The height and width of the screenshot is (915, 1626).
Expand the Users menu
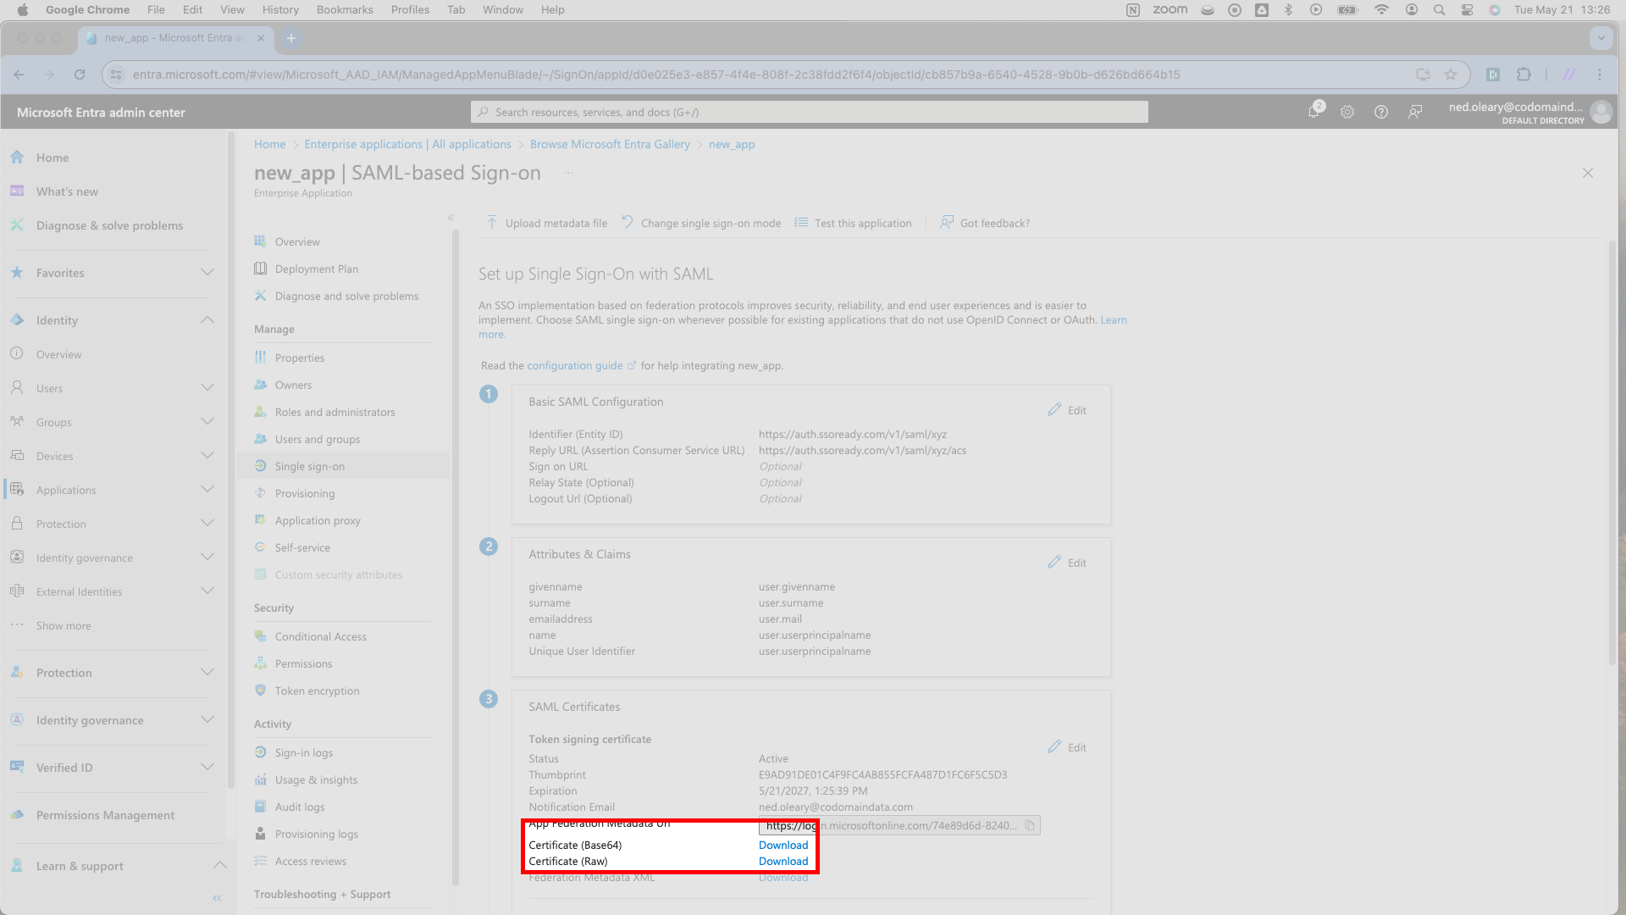(207, 388)
